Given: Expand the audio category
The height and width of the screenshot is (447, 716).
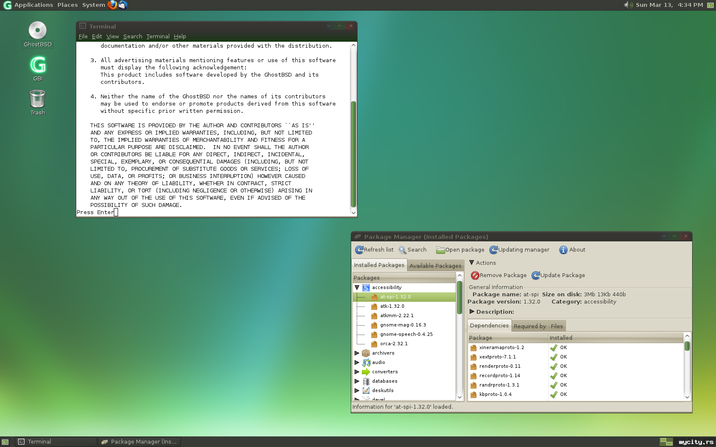Looking at the screenshot, I should (357, 363).
